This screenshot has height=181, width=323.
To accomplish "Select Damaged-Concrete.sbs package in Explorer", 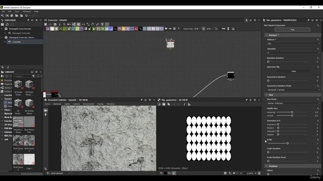I will [x=20, y=29].
